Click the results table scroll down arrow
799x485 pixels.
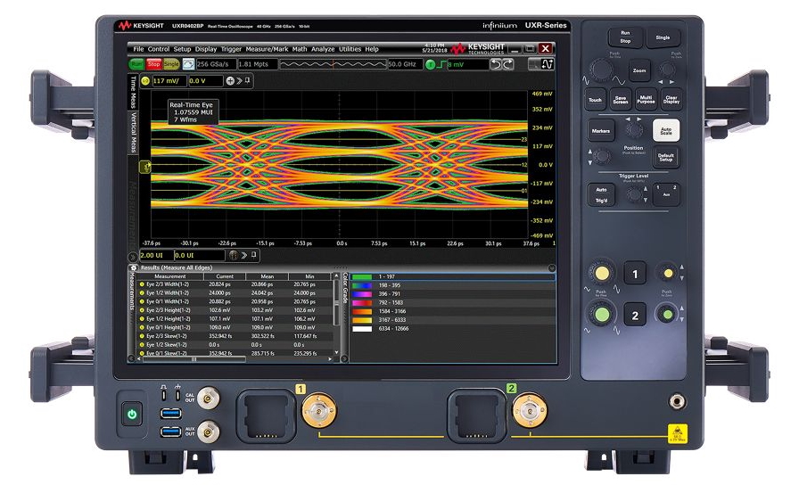pyautogui.click(x=336, y=352)
